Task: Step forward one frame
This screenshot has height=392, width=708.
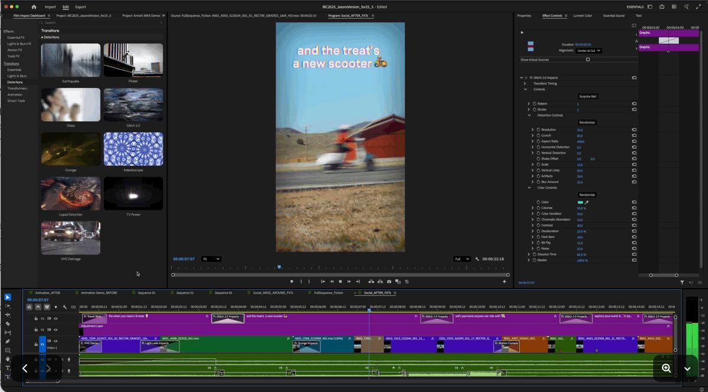Action: click(349, 282)
